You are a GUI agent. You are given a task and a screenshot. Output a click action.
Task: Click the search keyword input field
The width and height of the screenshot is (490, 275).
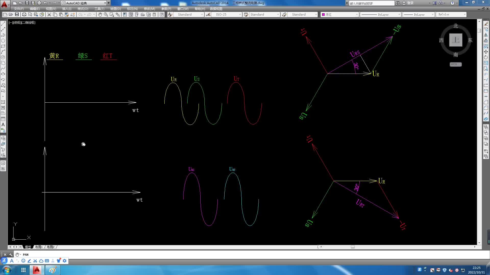(372, 3)
